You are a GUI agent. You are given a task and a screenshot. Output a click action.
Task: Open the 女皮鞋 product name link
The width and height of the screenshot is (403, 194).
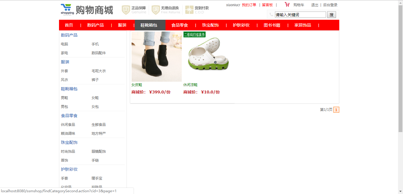(x=137, y=85)
